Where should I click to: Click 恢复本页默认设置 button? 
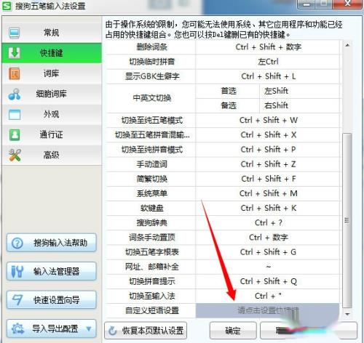click(146, 331)
